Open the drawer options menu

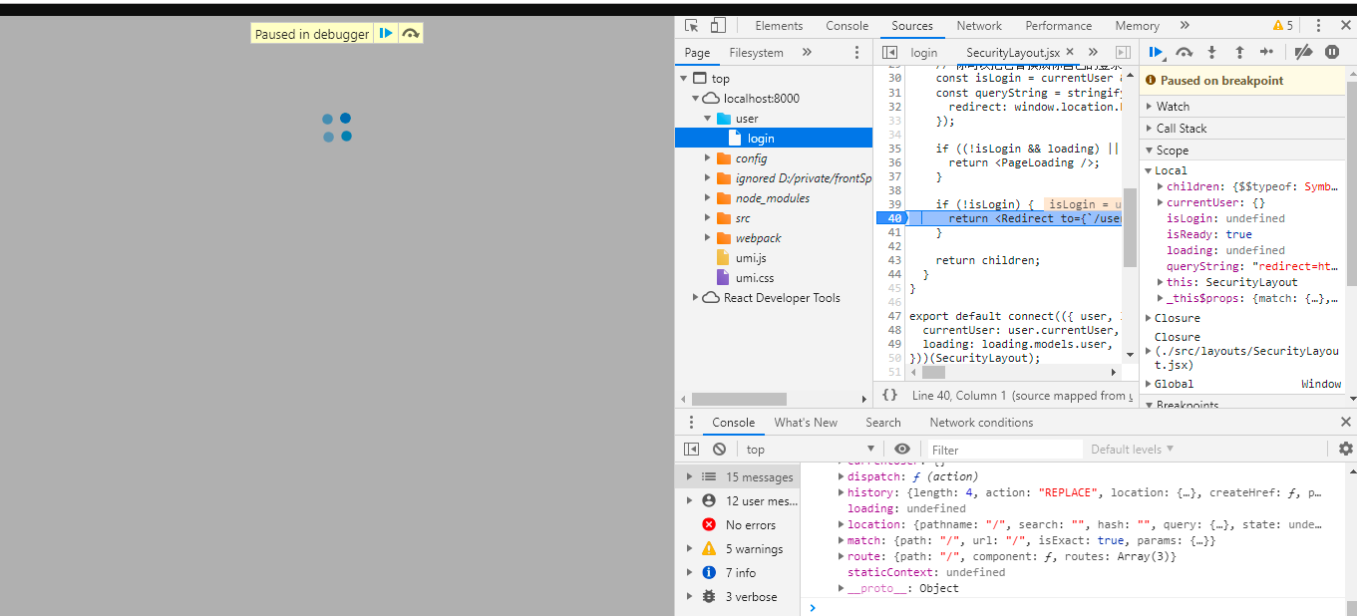click(x=691, y=423)
